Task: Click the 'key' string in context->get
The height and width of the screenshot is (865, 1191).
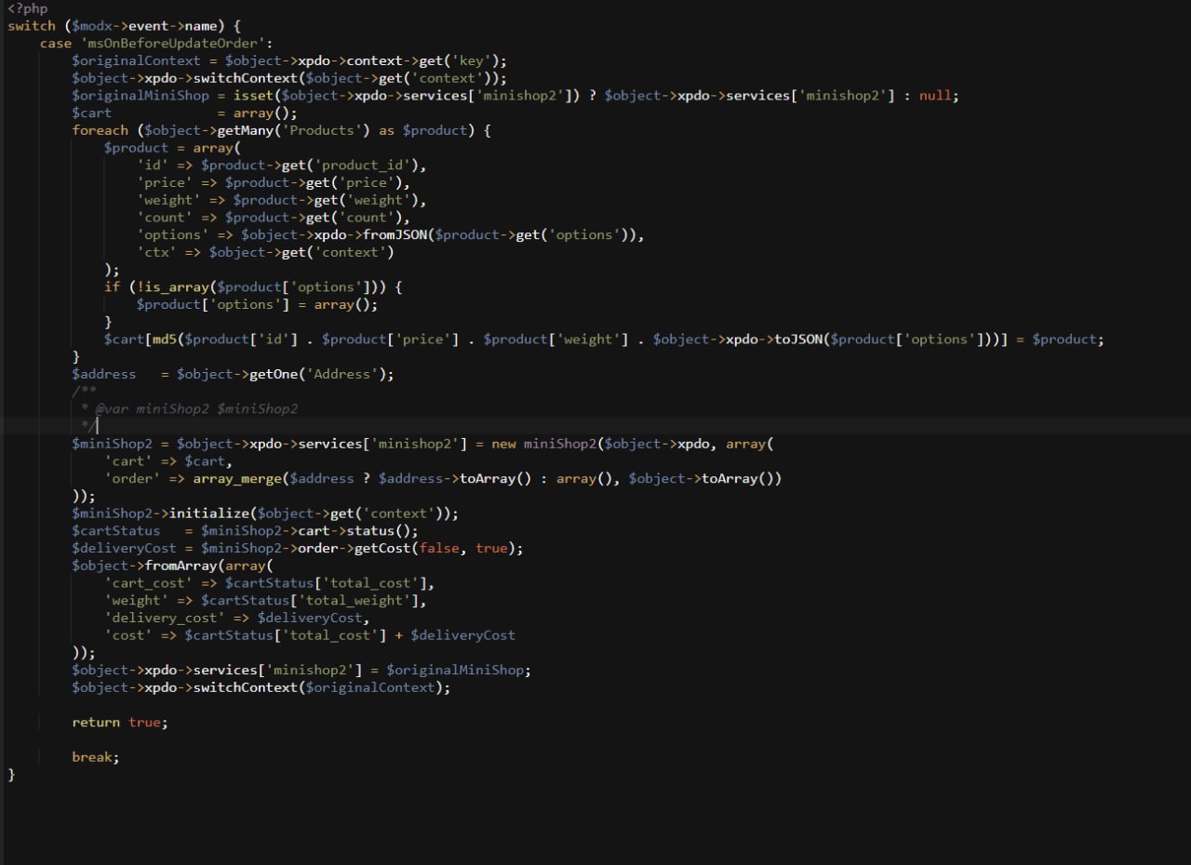Action: [x=471, y=60]
